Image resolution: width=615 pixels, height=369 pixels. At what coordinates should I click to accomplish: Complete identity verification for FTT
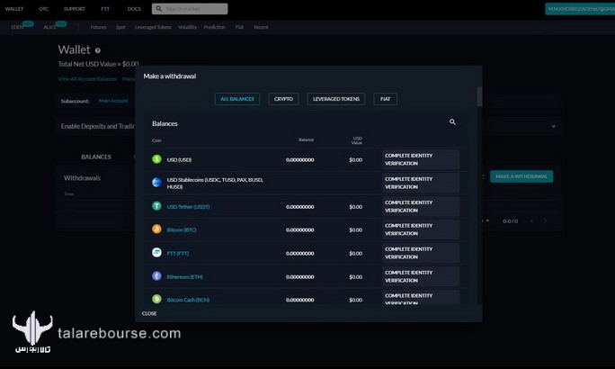pyautogui.click(x=421, y=253)
